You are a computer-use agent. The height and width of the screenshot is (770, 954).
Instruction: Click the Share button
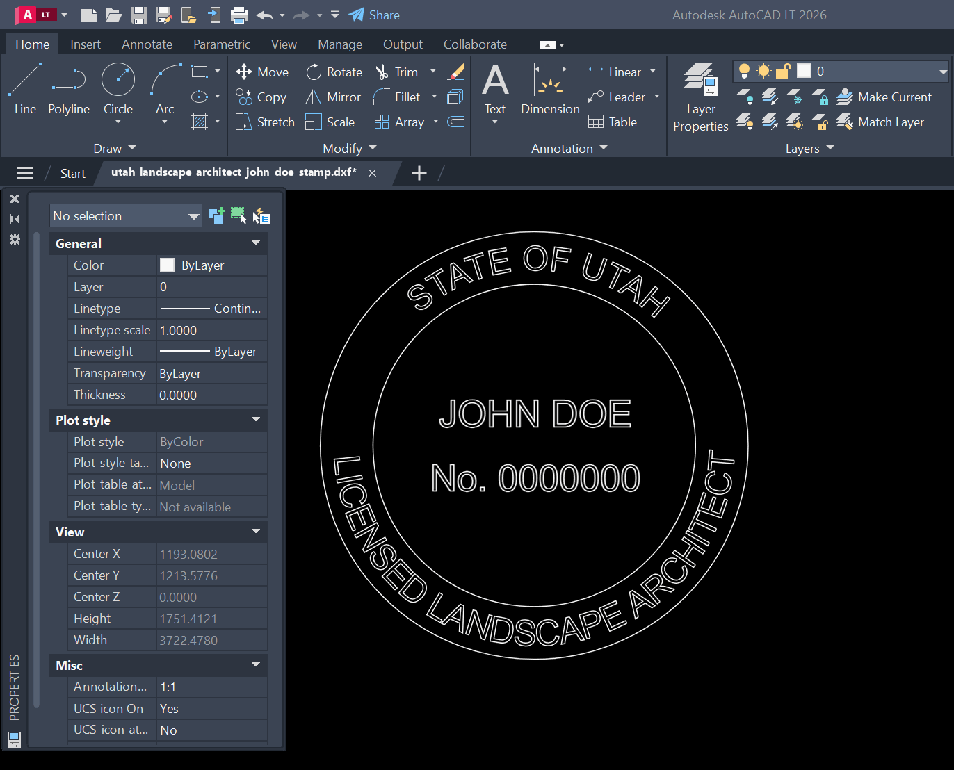click(x=374, y=15)
